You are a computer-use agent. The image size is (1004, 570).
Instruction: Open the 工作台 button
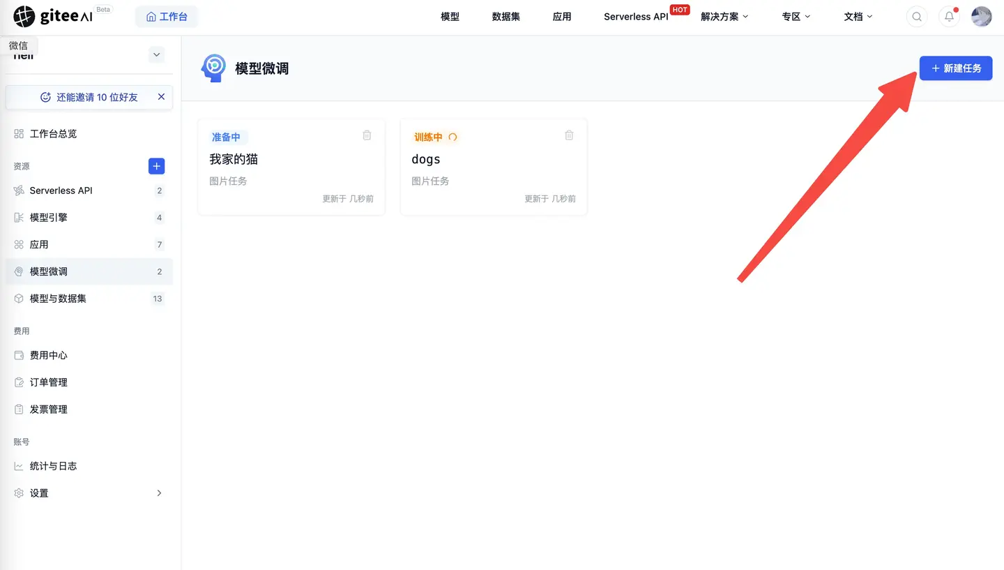pos(167,16)
